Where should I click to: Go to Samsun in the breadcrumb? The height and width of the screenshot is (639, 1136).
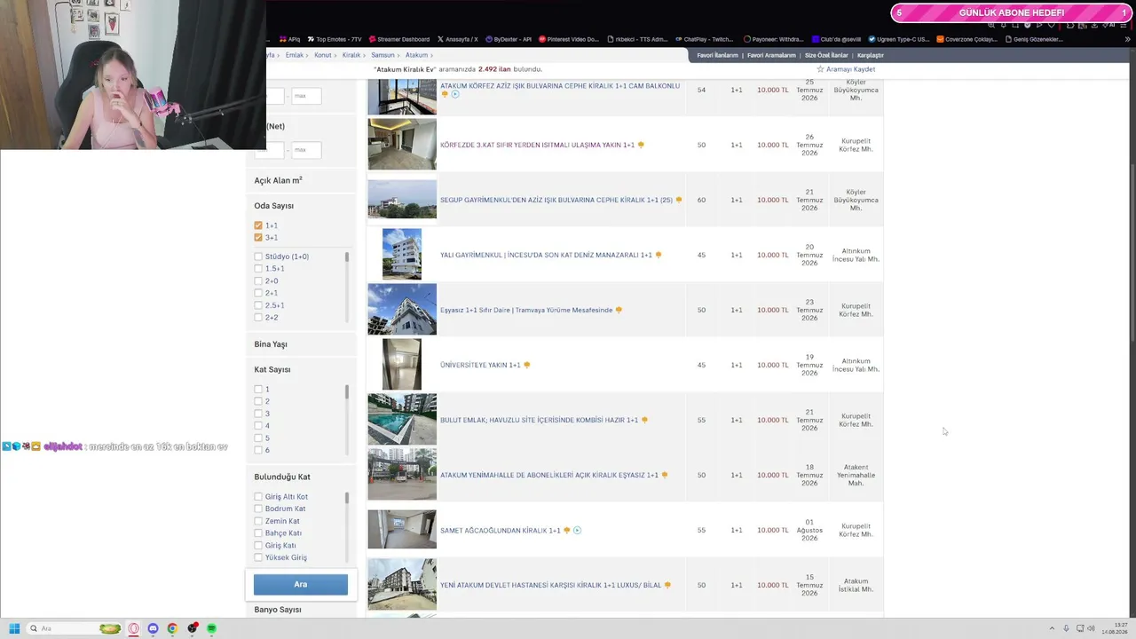[383, 55]
